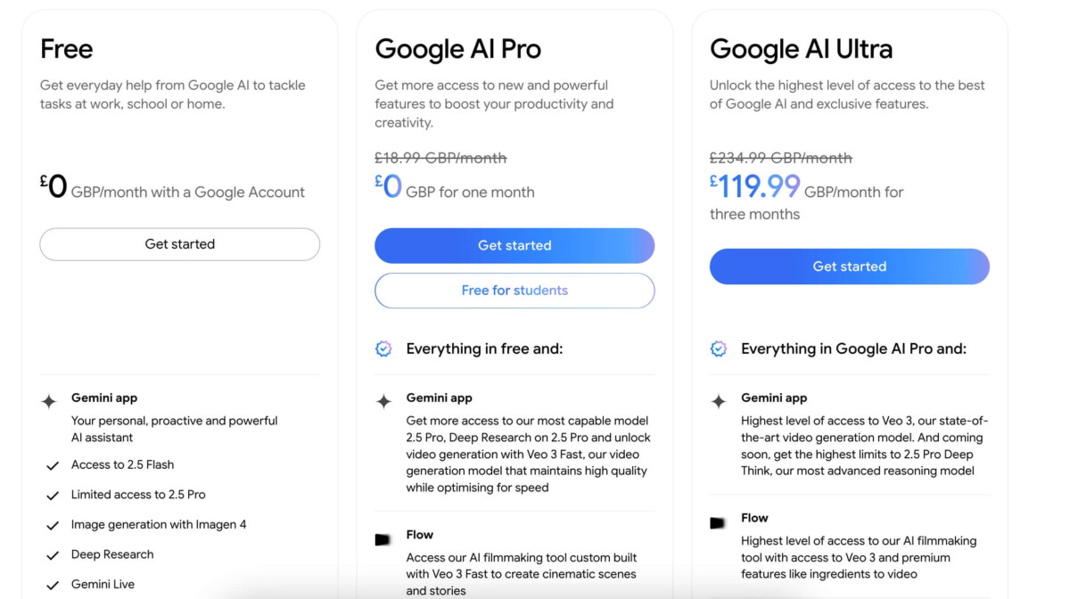Click the Flow heading in AI Pro plan
Viewport: 1070px width, 599px height.
pyautogui.click(x=419, y=535)
